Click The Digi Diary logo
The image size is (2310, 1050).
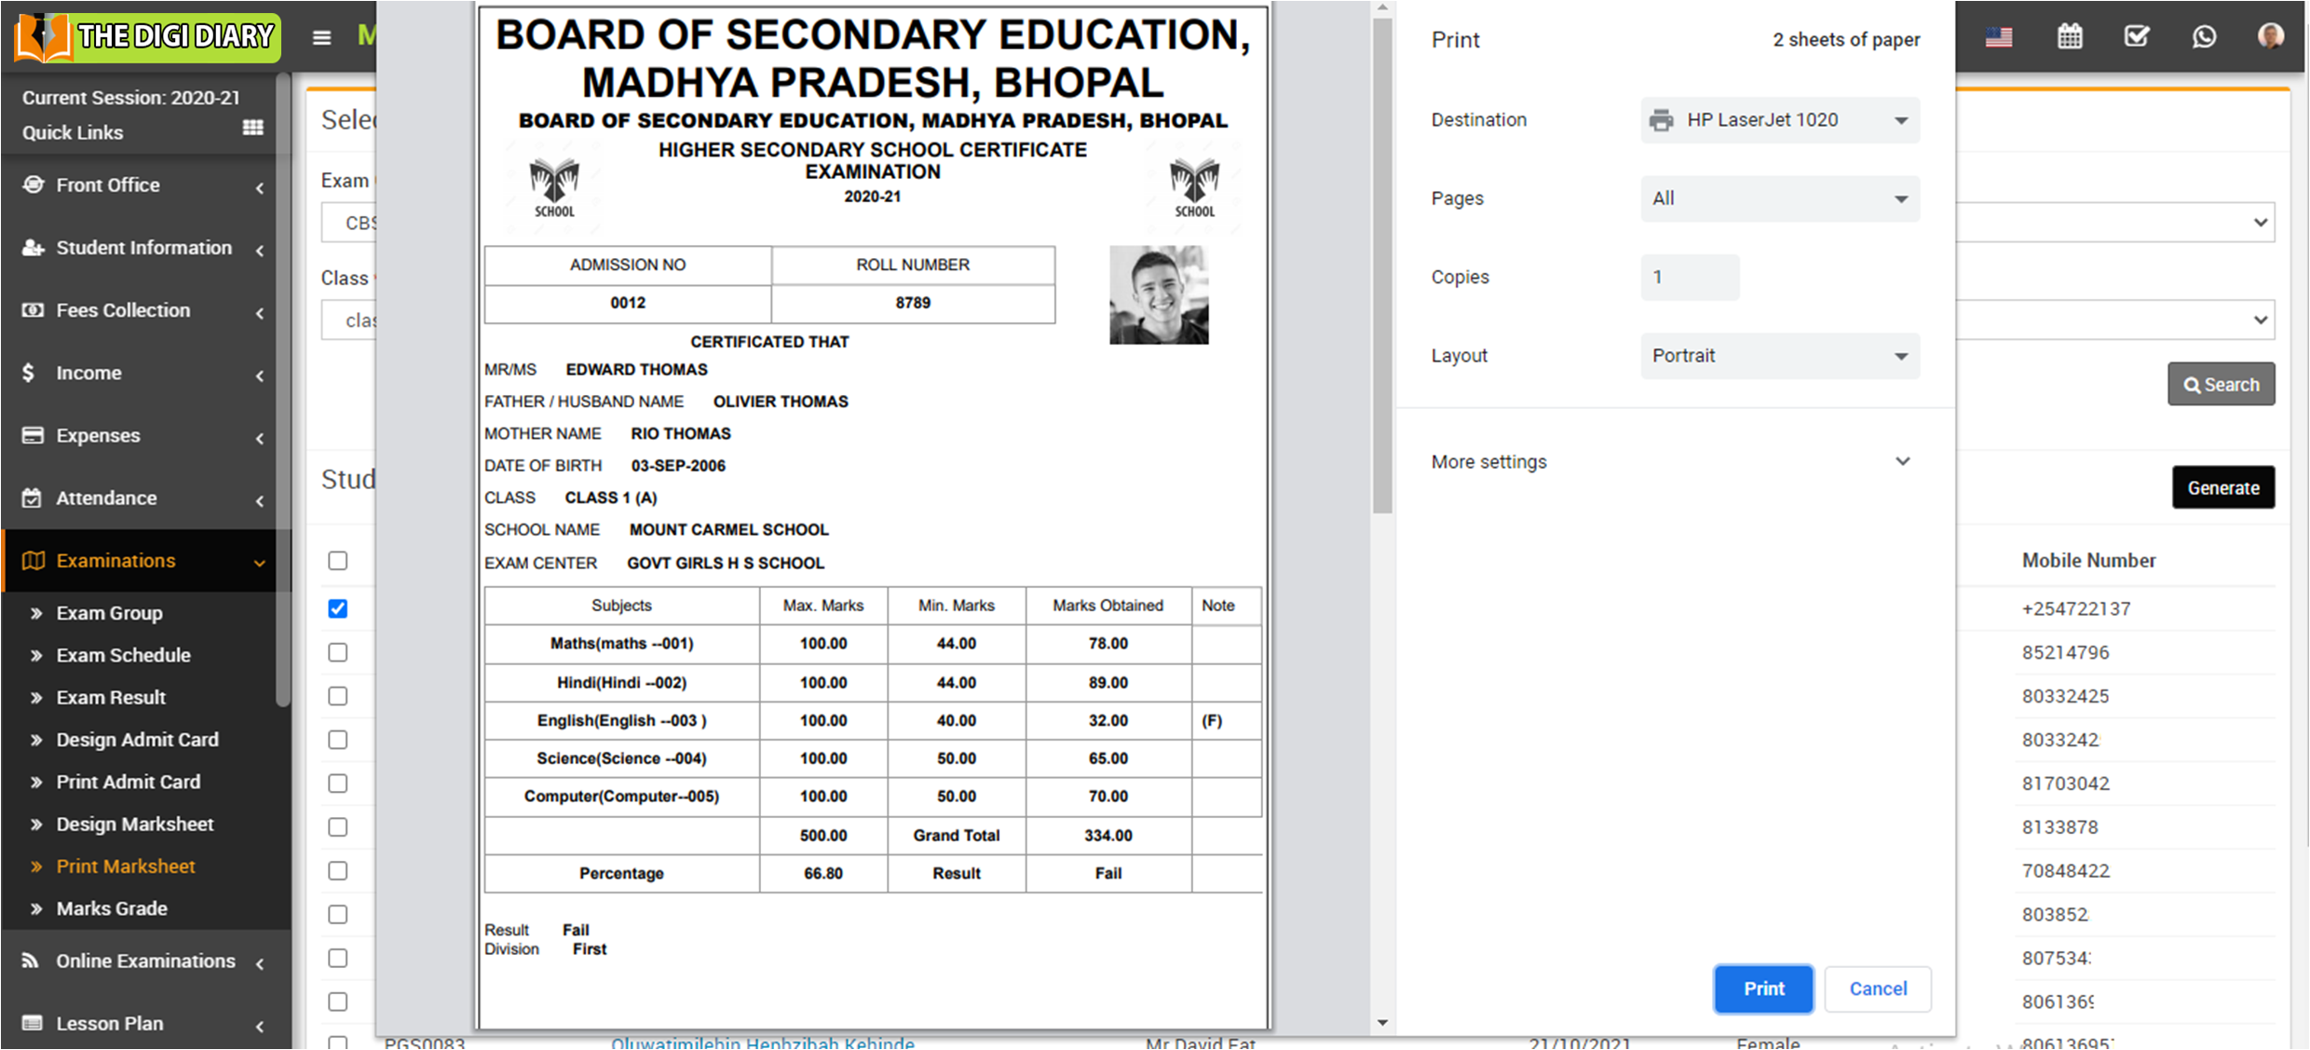click(x=147, y=37)
